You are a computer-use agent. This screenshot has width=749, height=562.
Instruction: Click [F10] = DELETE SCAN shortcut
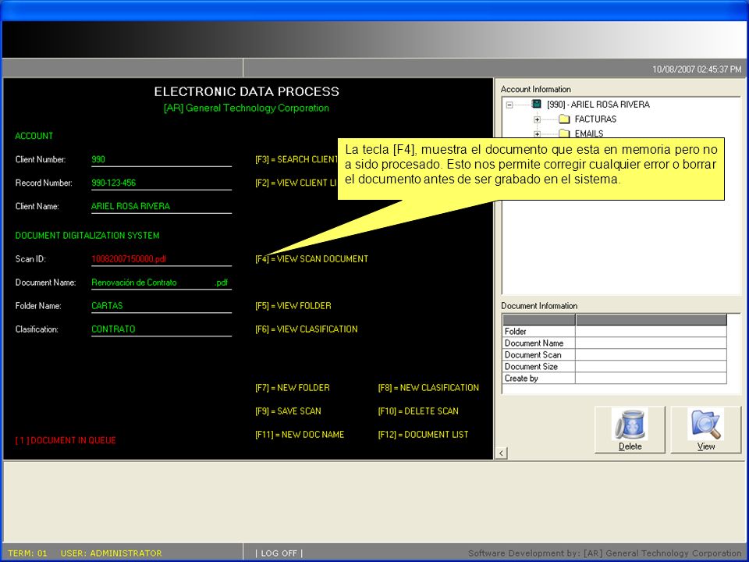point(418,411)
